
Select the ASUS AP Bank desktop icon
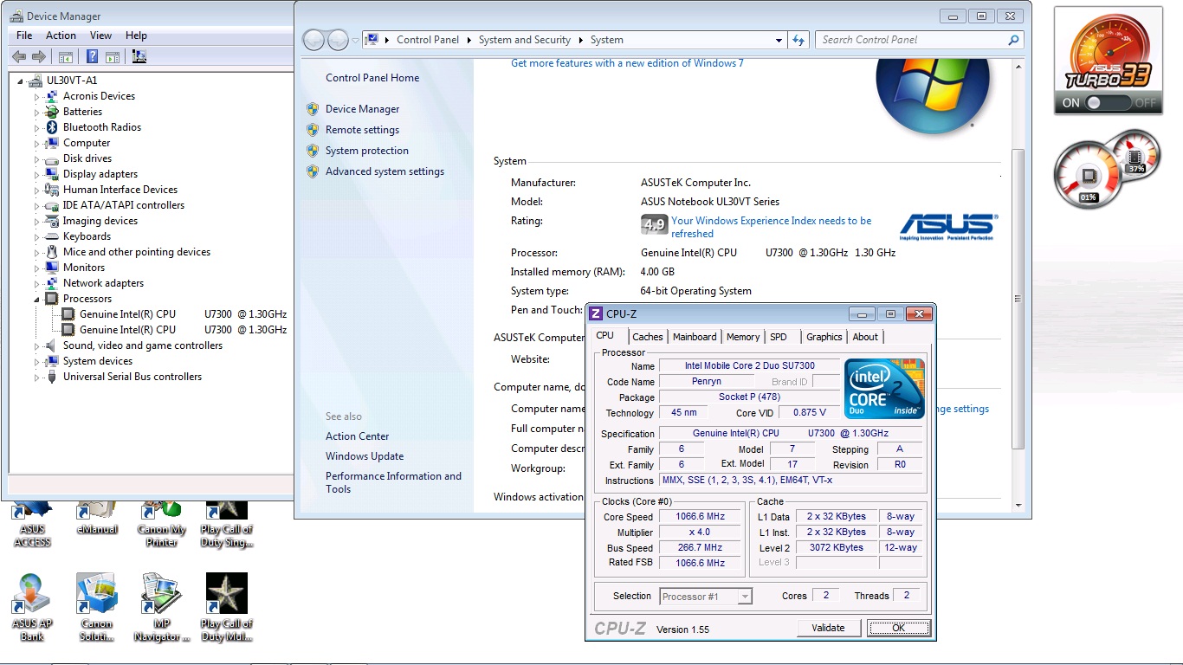[x=32, y=606]
